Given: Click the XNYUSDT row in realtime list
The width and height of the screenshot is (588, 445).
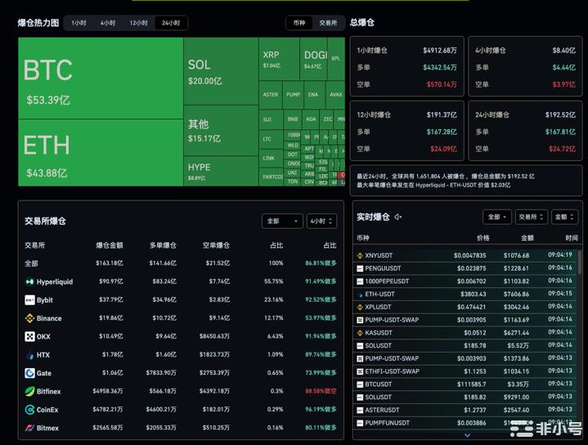Looking at the screenshot, I should coord(466,255).
